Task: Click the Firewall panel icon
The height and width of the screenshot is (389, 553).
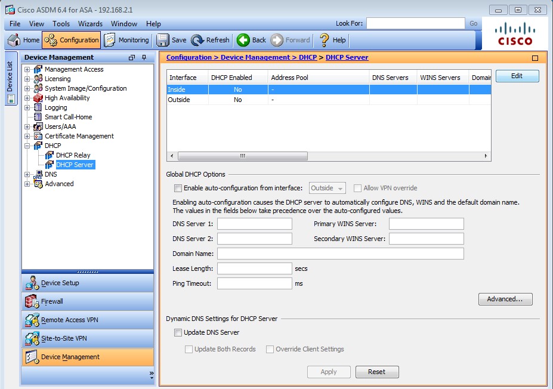Action: coord(32,301)
